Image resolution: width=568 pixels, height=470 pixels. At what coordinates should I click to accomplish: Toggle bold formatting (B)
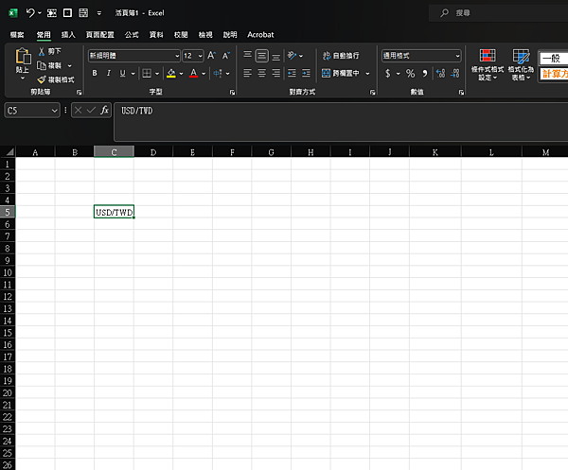[x=95, y=74]
